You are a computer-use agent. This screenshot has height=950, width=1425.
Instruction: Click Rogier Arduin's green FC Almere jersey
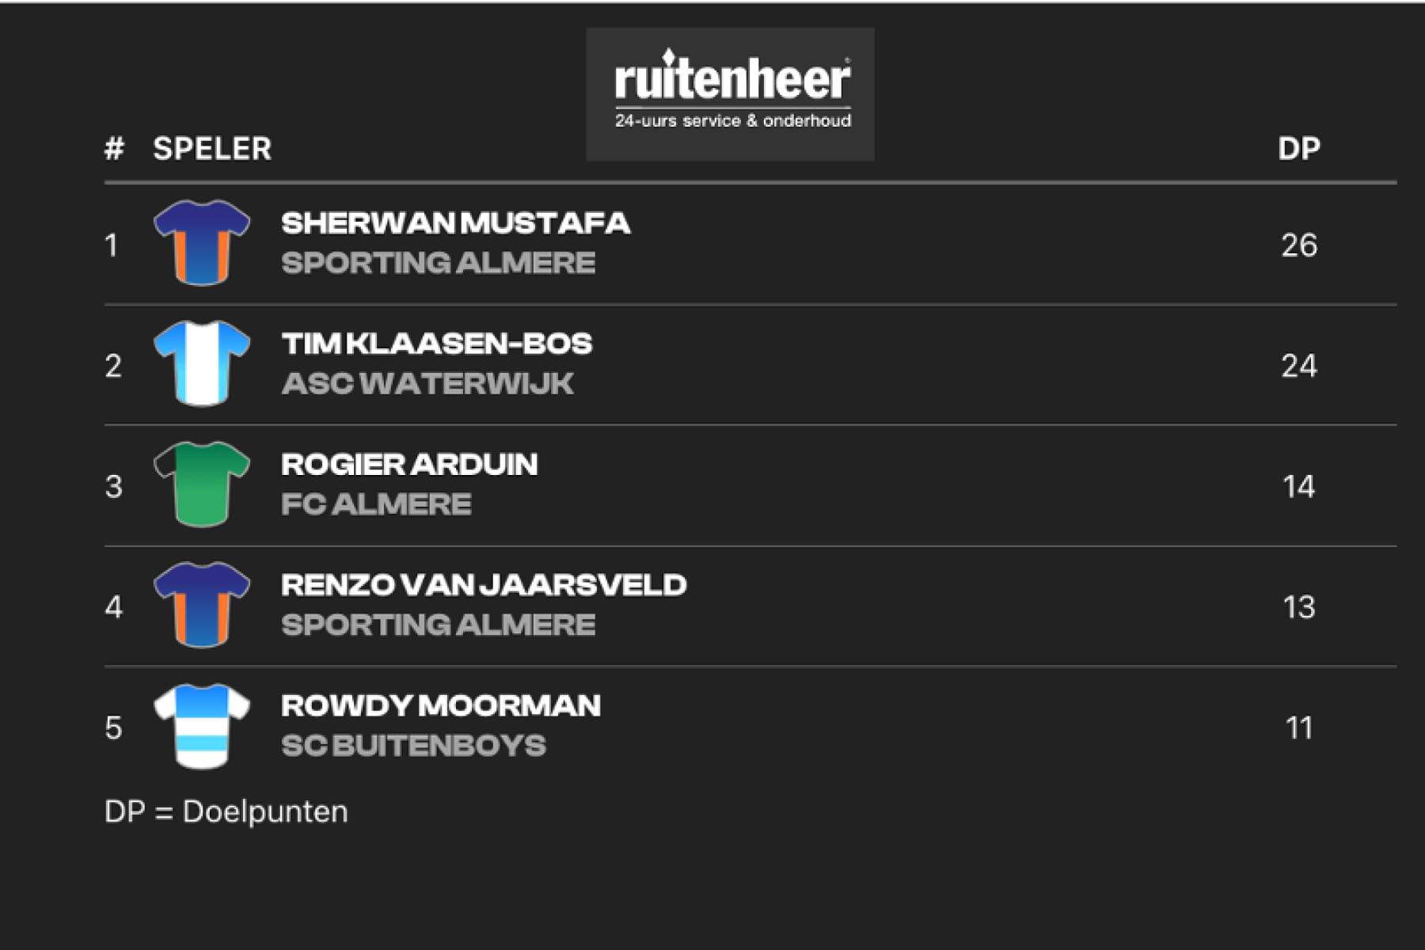click(202, 484)
